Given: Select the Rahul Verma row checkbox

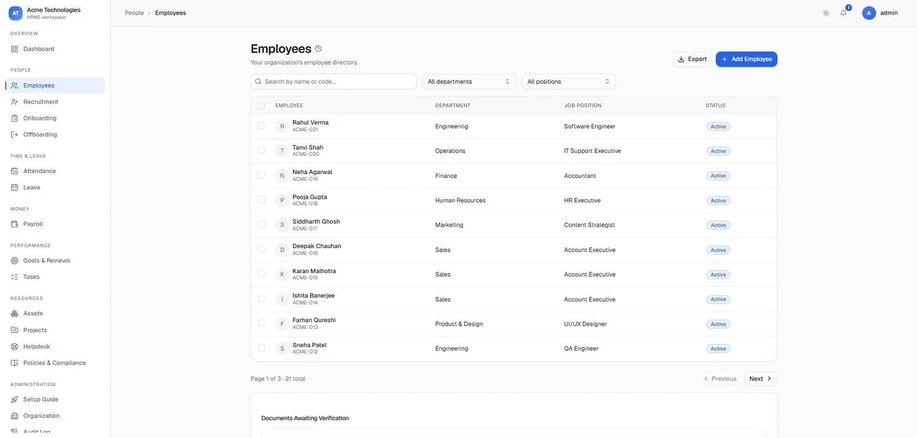Looking at the screenshot, I should (x=261, y=126).
